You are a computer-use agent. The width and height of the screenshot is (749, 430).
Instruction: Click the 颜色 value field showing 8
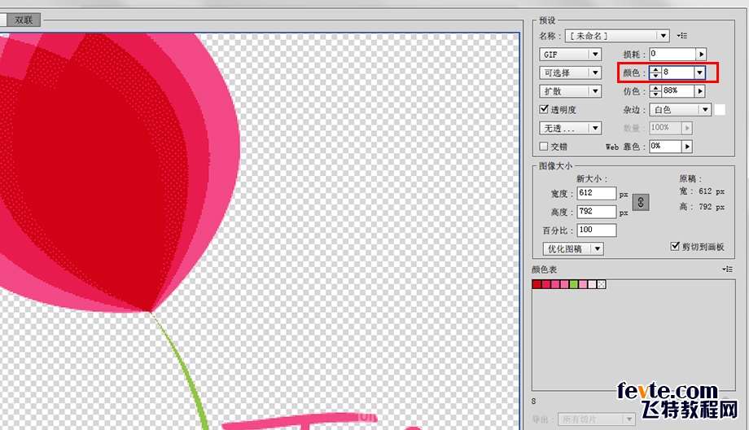coord(677,72)
